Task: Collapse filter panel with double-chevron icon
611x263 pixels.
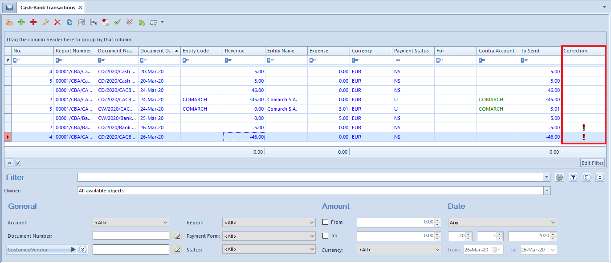Action: point(600,177)
